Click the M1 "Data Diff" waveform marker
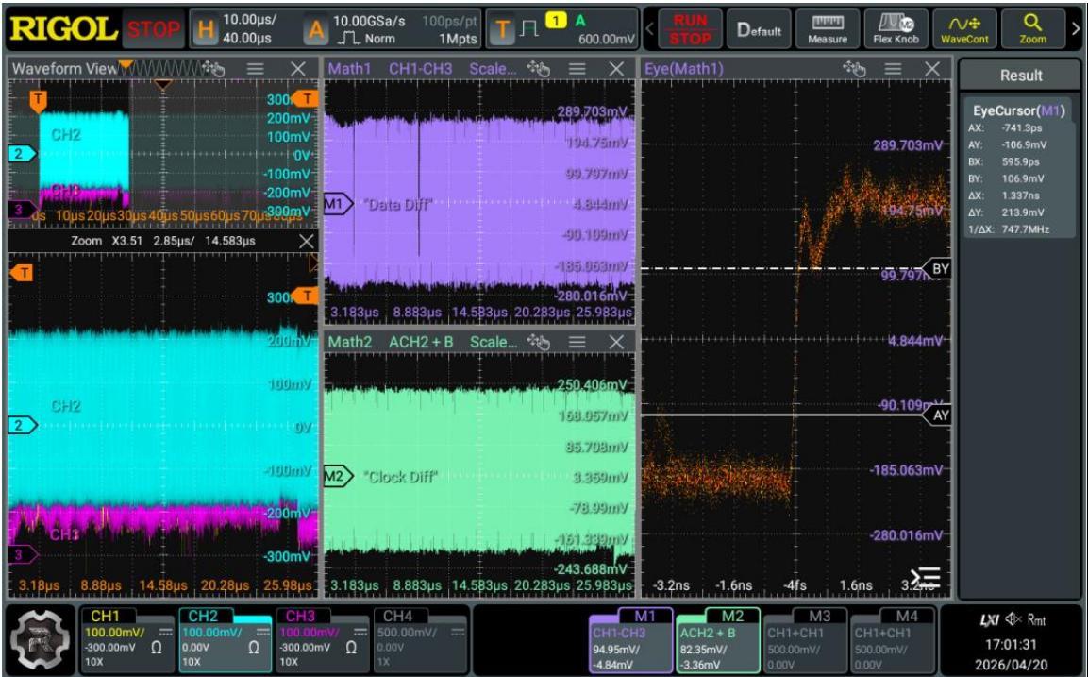 [x=338, y=204]
